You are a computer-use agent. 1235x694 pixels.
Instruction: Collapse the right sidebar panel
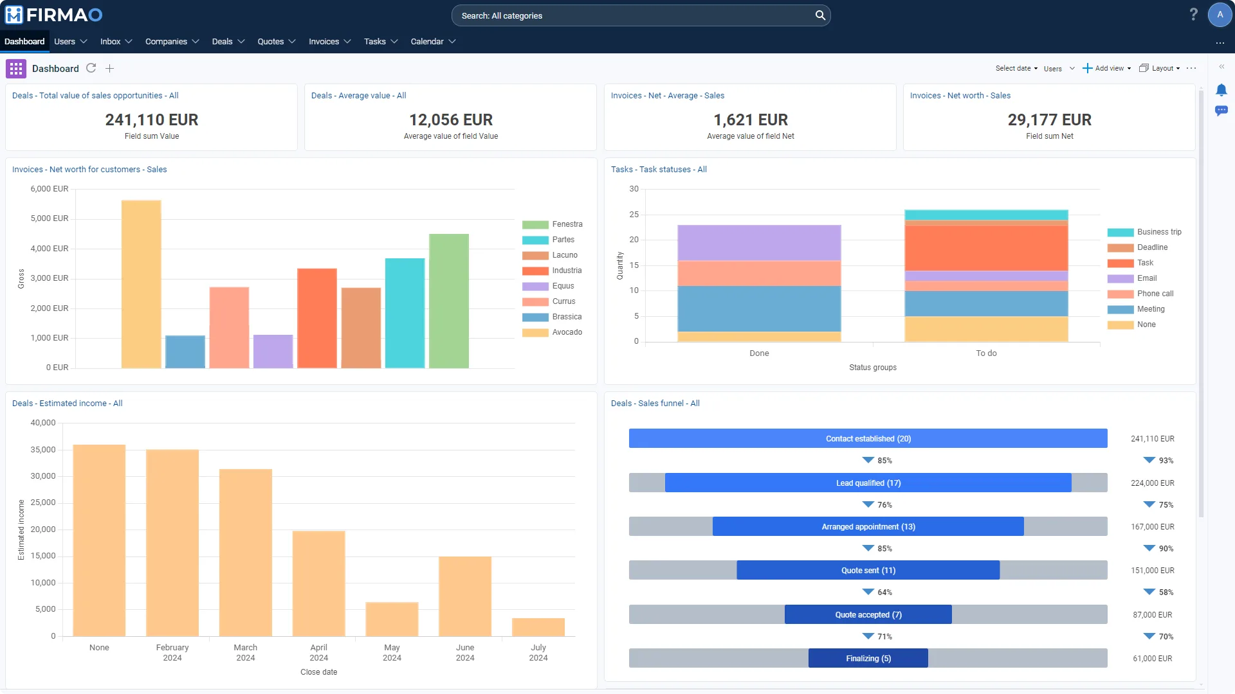coord(1221,67)
